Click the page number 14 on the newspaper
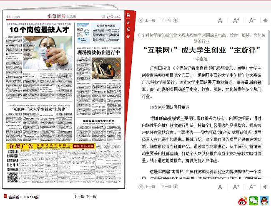 click(8, 17)
